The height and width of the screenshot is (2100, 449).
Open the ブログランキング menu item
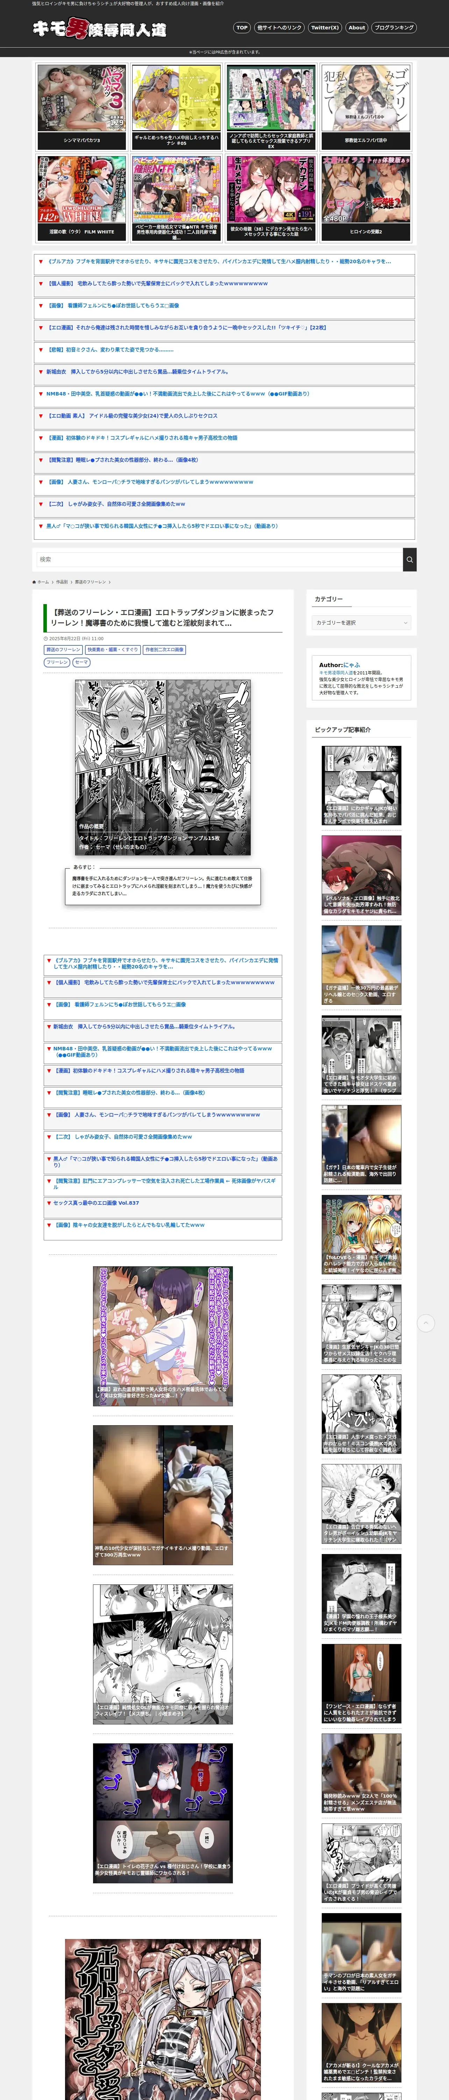click(x=394, y=28)
